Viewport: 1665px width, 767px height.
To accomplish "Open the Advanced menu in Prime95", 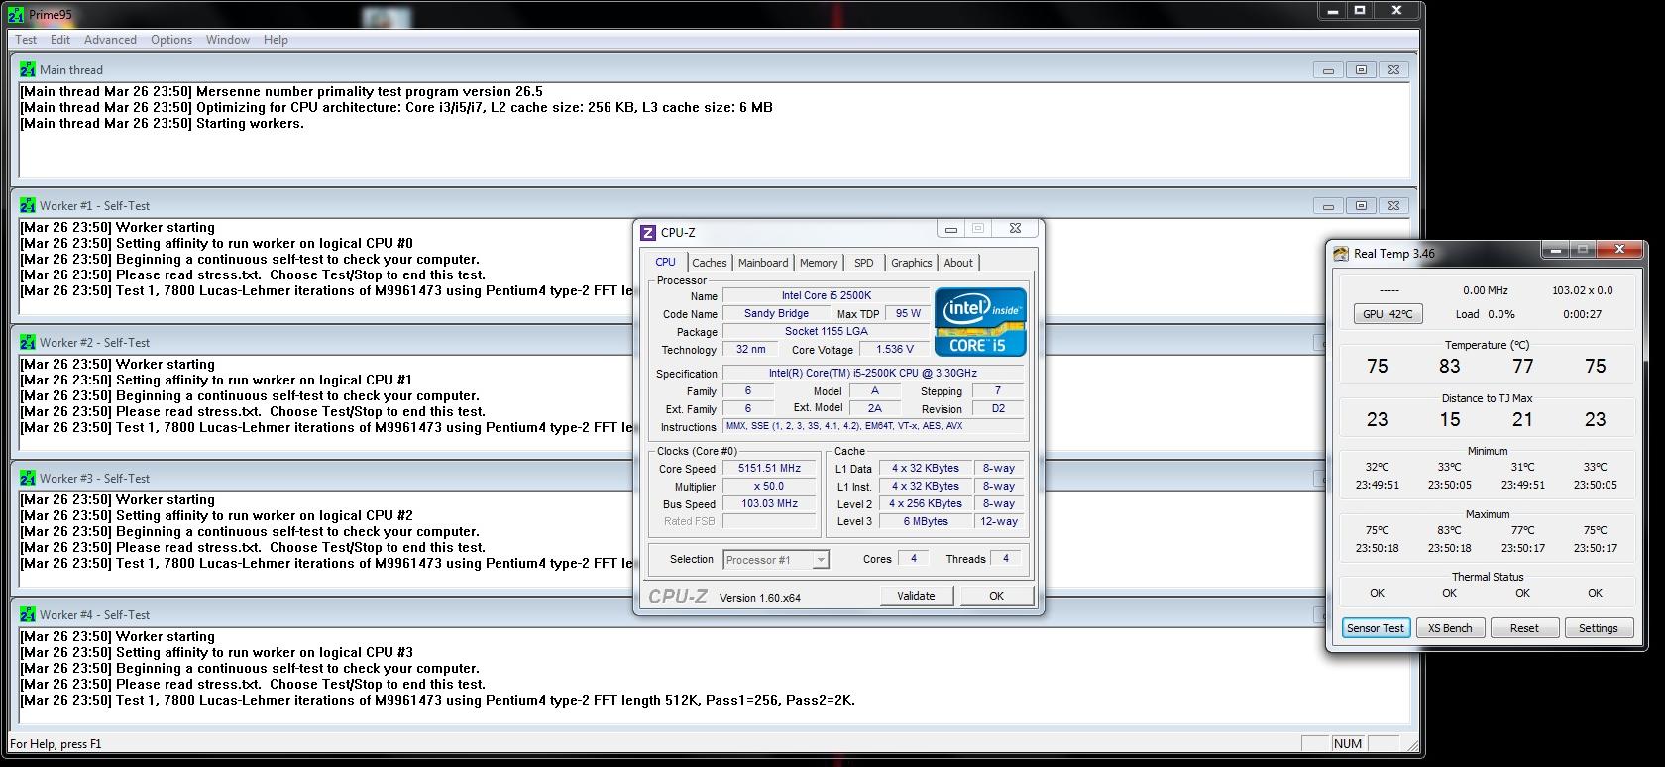I will coord(110,40).
